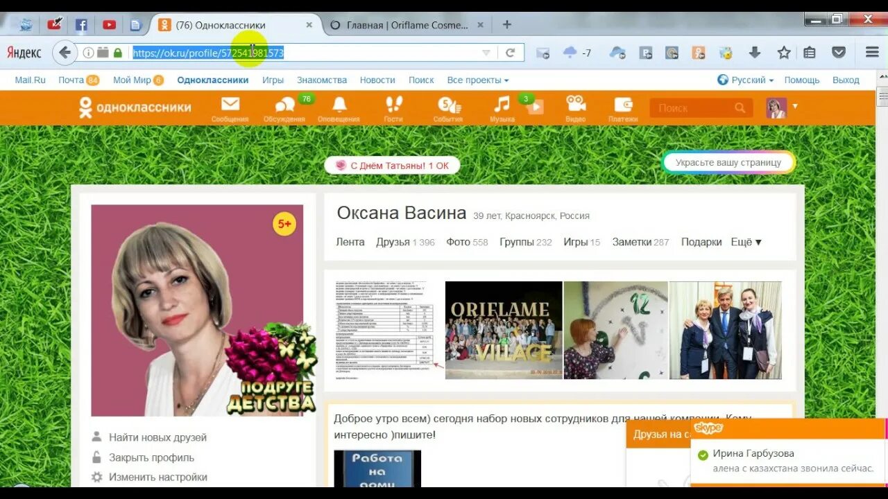Toggle the bookmark star in the address bar

tap(783, 52)
